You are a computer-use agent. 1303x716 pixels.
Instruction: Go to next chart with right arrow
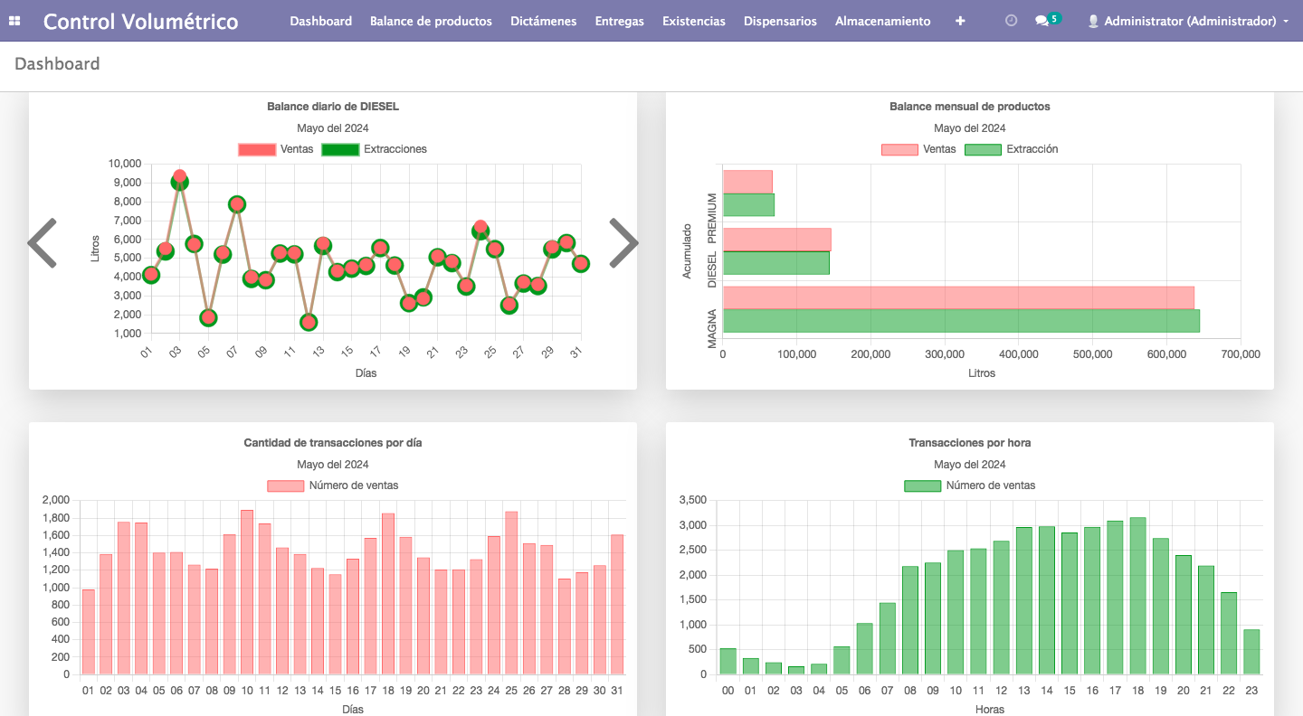tap(623, 243)
